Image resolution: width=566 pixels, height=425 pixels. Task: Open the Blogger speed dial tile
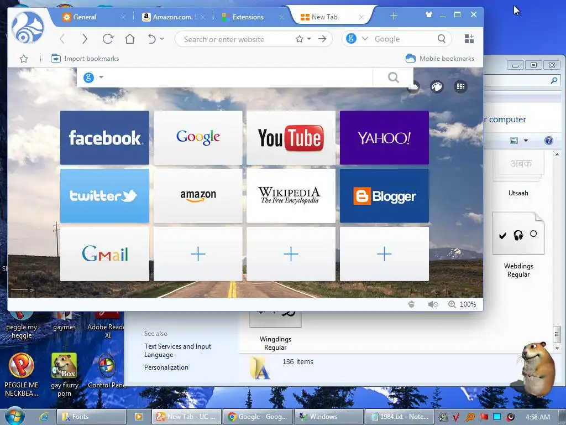click(385, 196)
